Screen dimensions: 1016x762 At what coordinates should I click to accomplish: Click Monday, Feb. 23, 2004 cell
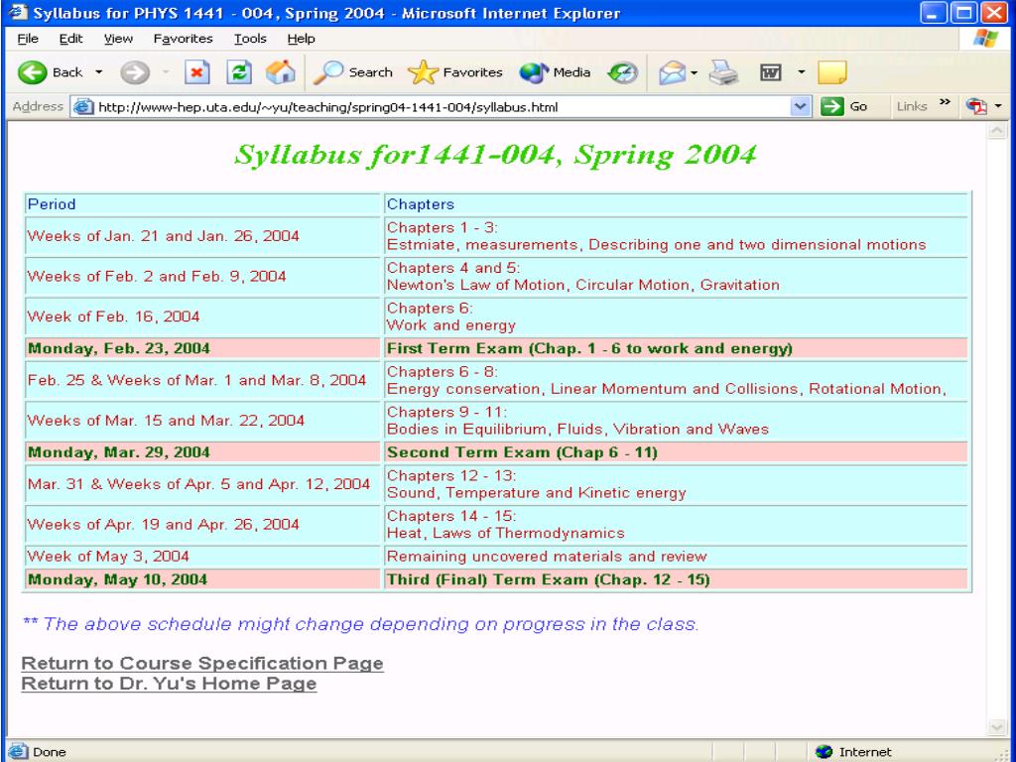(202, 348)
